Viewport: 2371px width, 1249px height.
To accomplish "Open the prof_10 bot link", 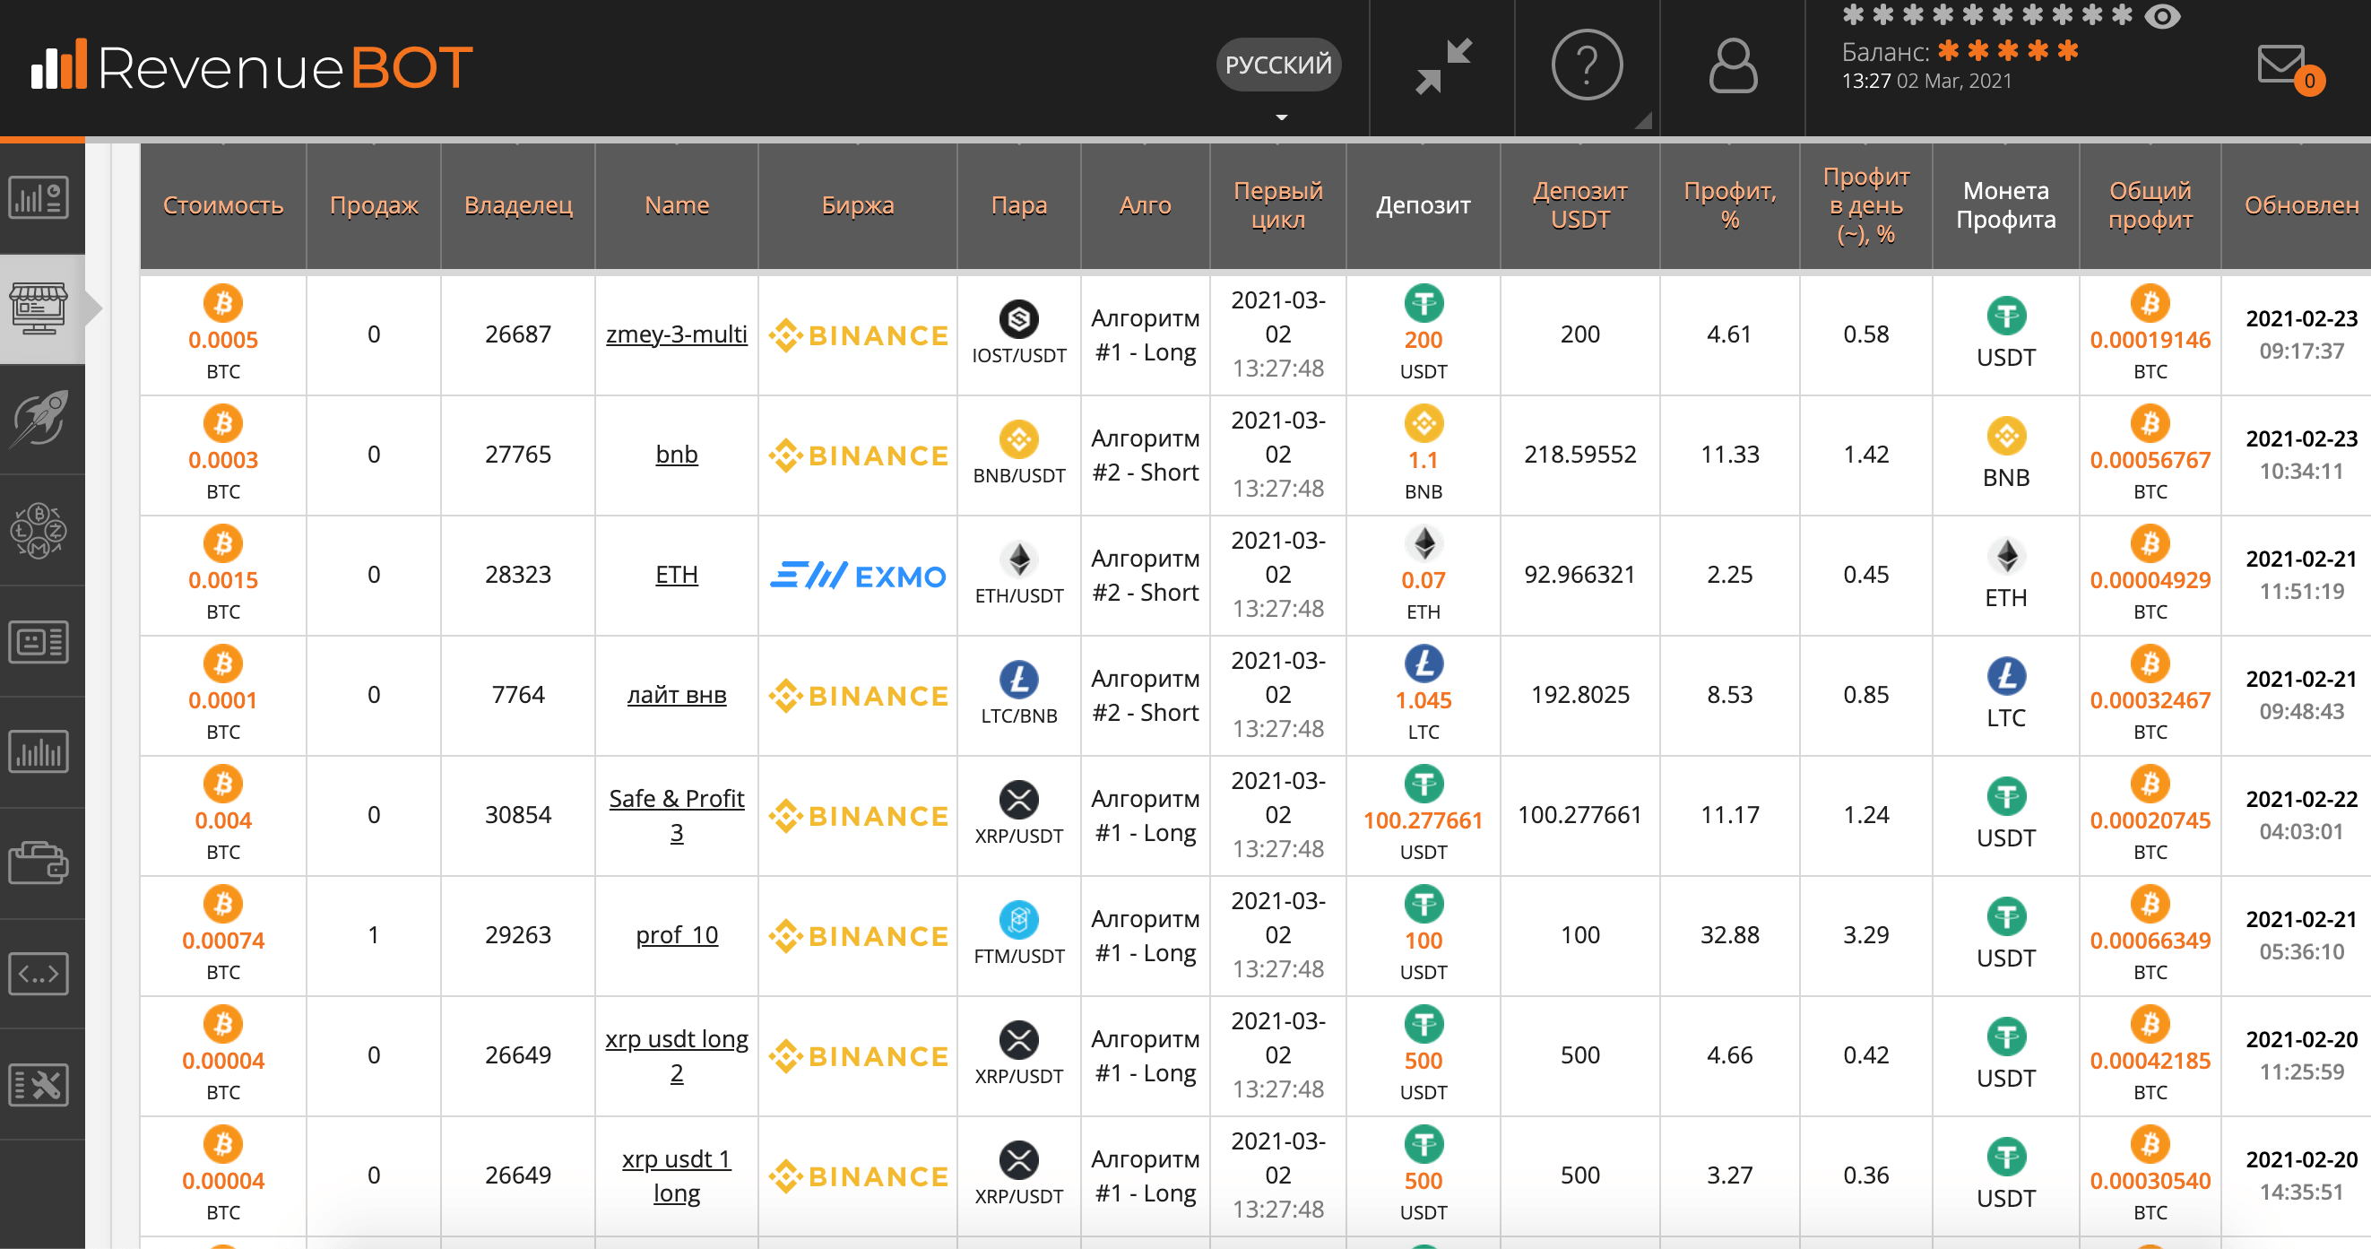I will [x=677, y=935].
